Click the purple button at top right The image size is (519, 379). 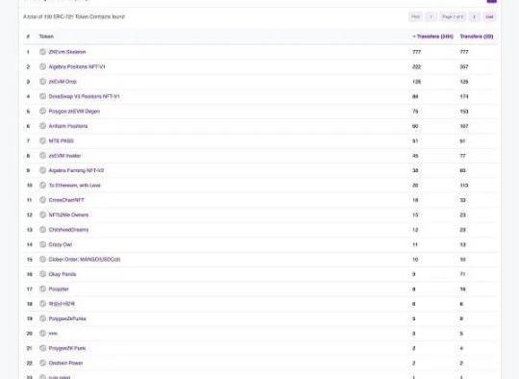[492, 1]
